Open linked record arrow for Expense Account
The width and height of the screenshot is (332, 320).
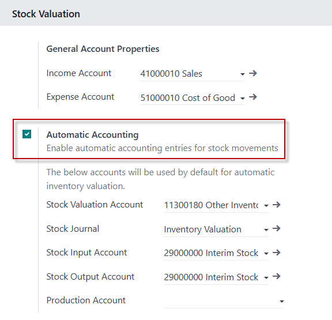253,97
